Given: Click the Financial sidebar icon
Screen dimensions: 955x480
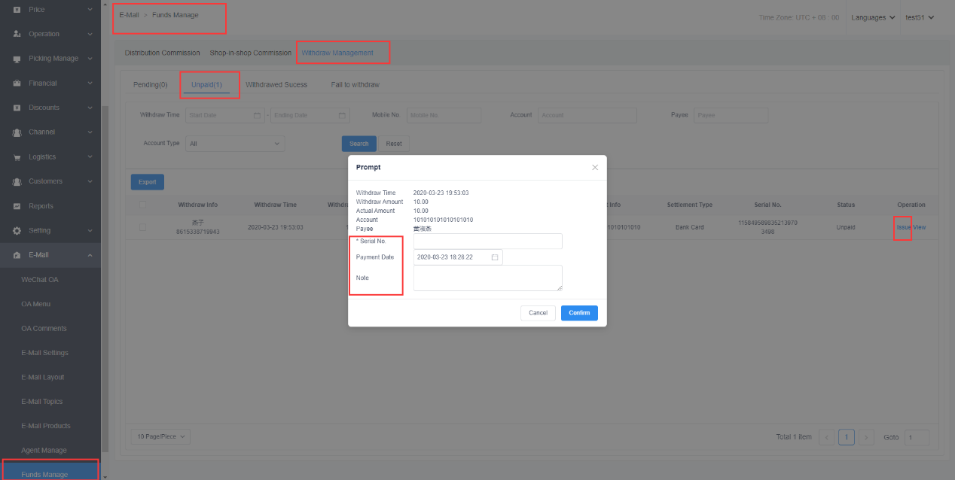Looking at the screenshot, I should (17, 84).
